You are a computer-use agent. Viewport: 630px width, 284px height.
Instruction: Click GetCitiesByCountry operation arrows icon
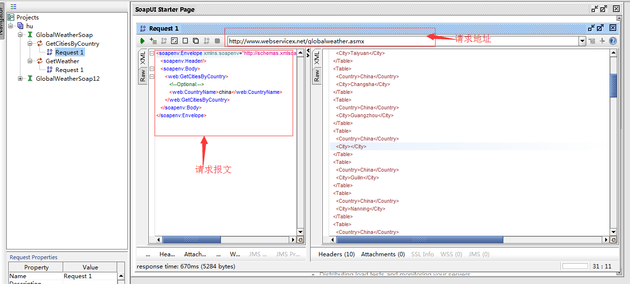(x=40, y=43)
